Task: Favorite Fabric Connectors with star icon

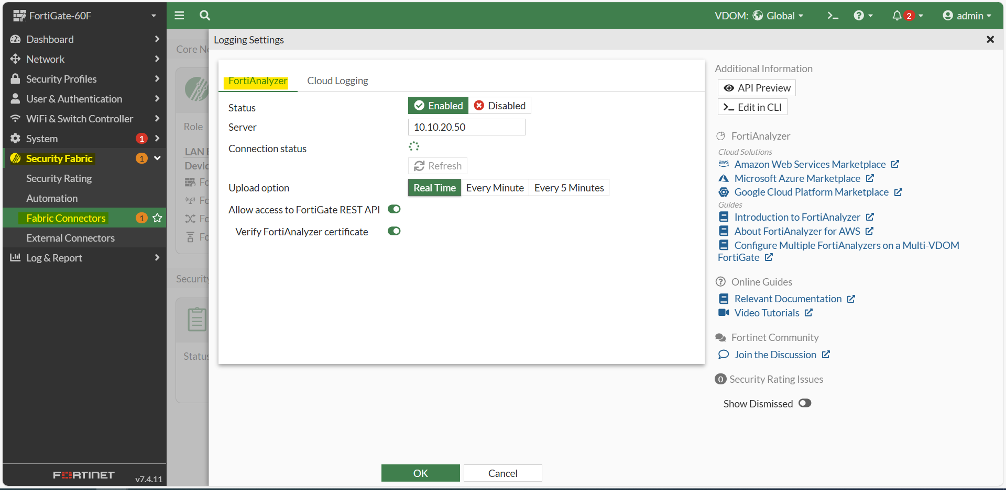Action: pyautogui.click(x=157, y=218)
